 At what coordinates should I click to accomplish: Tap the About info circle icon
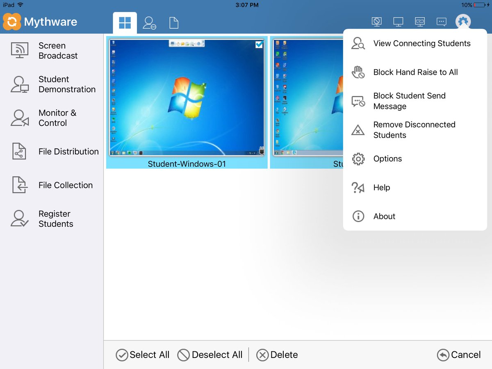[358, 216]
